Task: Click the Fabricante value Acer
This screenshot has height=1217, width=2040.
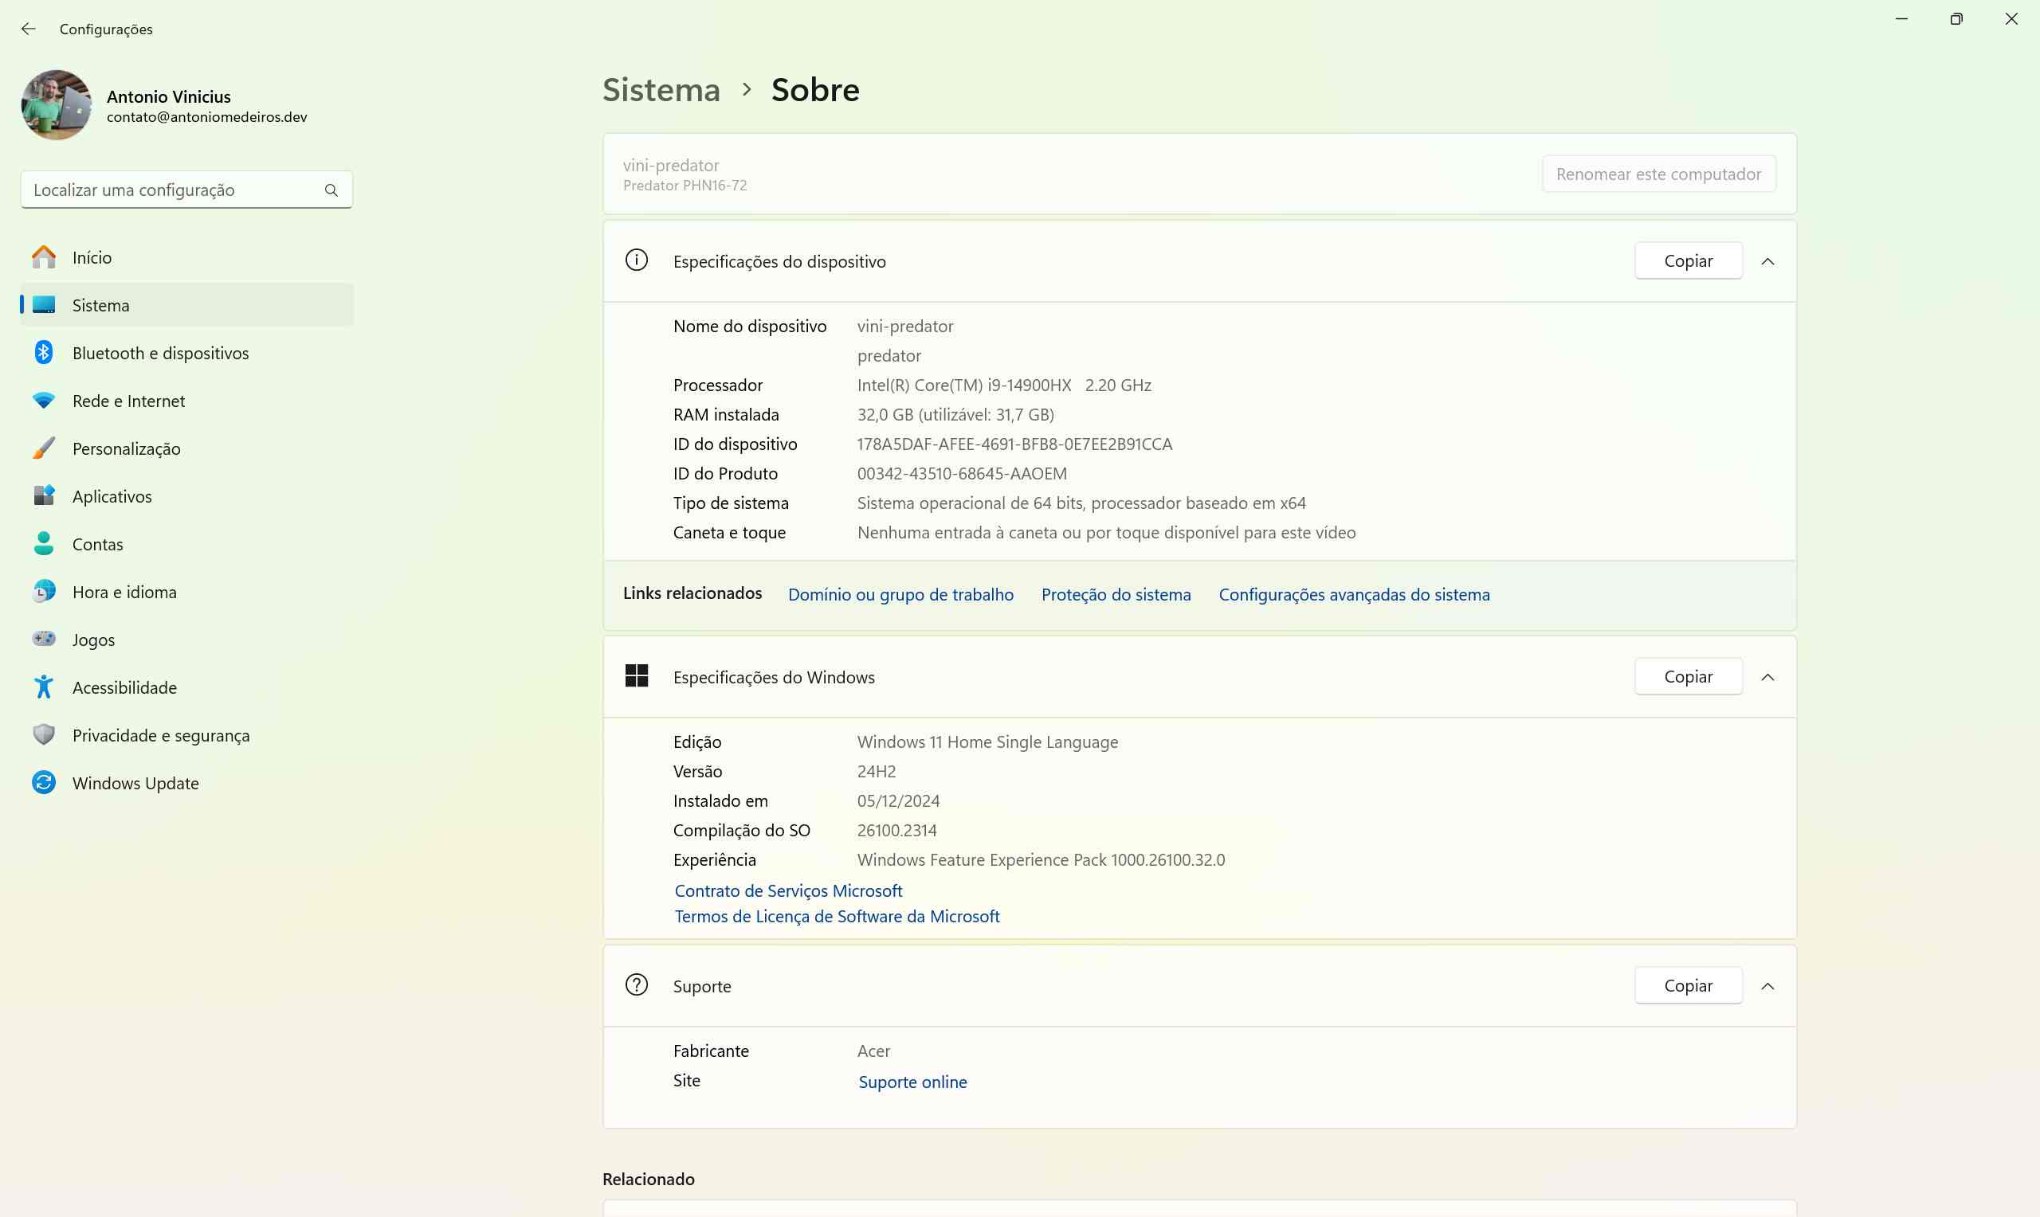Action: [873, 1051]
